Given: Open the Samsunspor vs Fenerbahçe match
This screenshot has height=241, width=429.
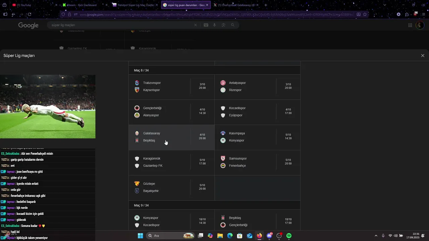Looking at the screenshot, I should [x=257, y=162].
